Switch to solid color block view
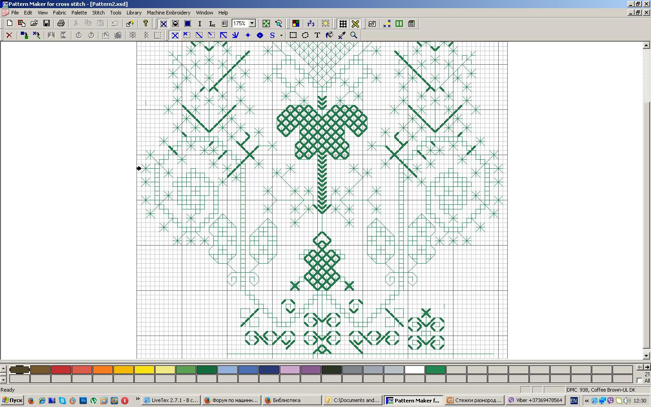Screen dimensions: 651x407 pyautogui.click(x=188, y=24)
